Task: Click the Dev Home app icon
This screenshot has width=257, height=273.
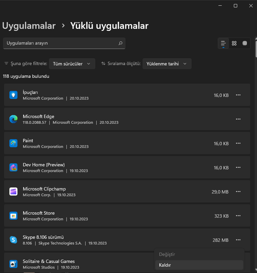Action: pyautogui.click(x=13, y=167)
